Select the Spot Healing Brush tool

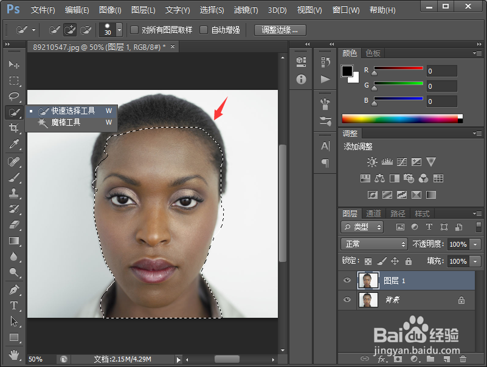coord(13,162)
